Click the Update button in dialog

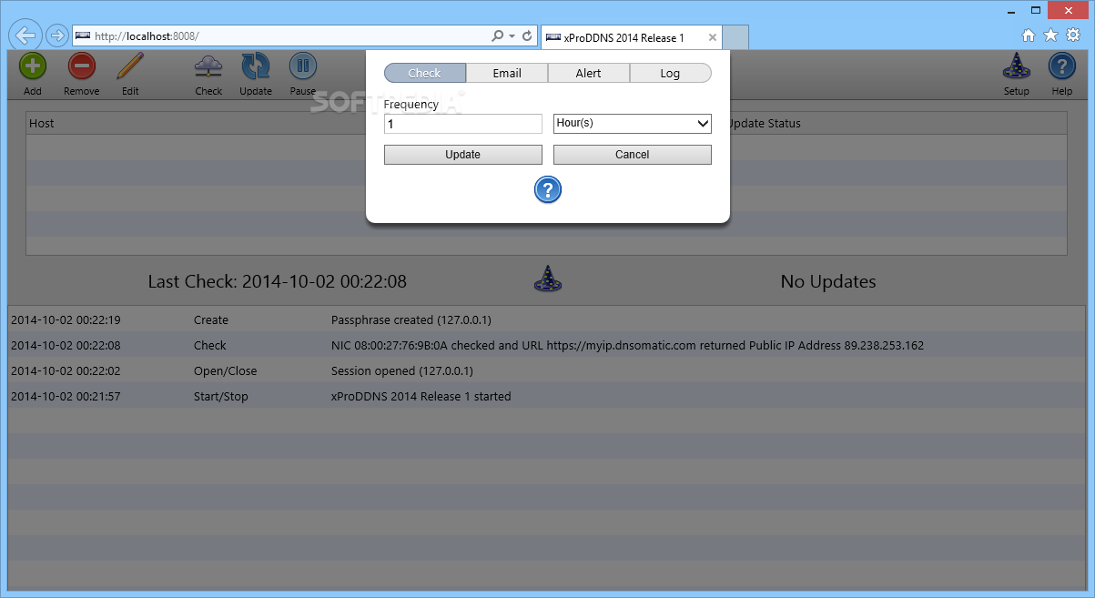463,155
